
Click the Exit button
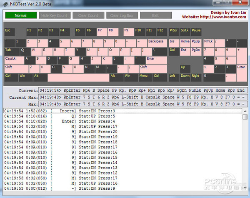click(x=155, y=15)
